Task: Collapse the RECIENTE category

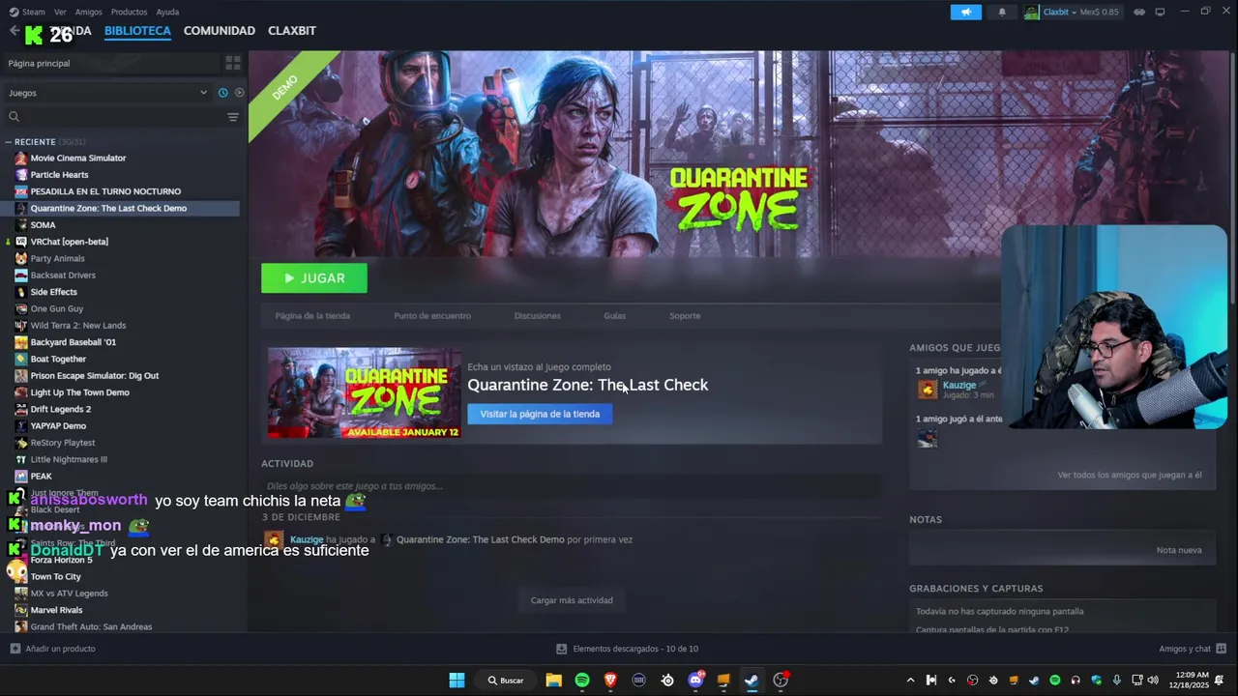Action: [x=9, y=142]
